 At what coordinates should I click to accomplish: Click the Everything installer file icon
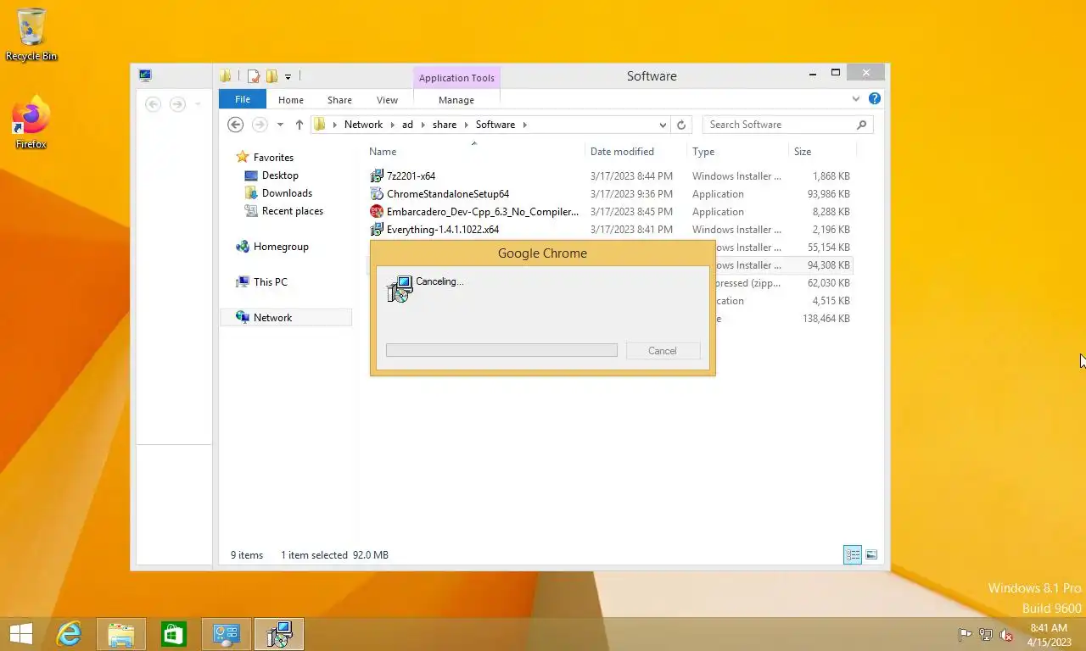(377, 230)
